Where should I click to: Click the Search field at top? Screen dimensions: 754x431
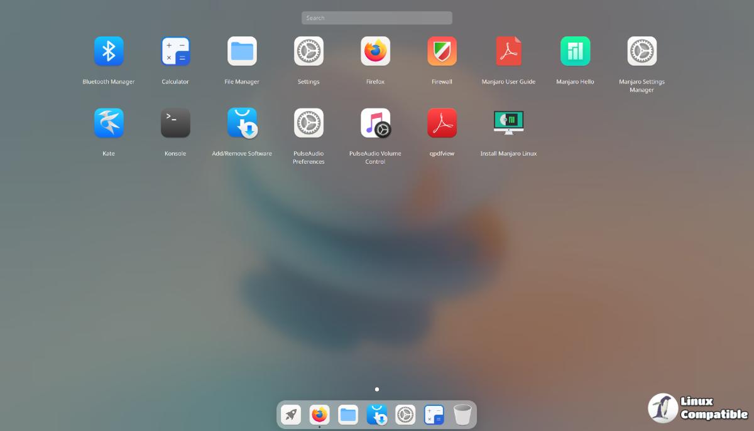[x=376, y=18]
